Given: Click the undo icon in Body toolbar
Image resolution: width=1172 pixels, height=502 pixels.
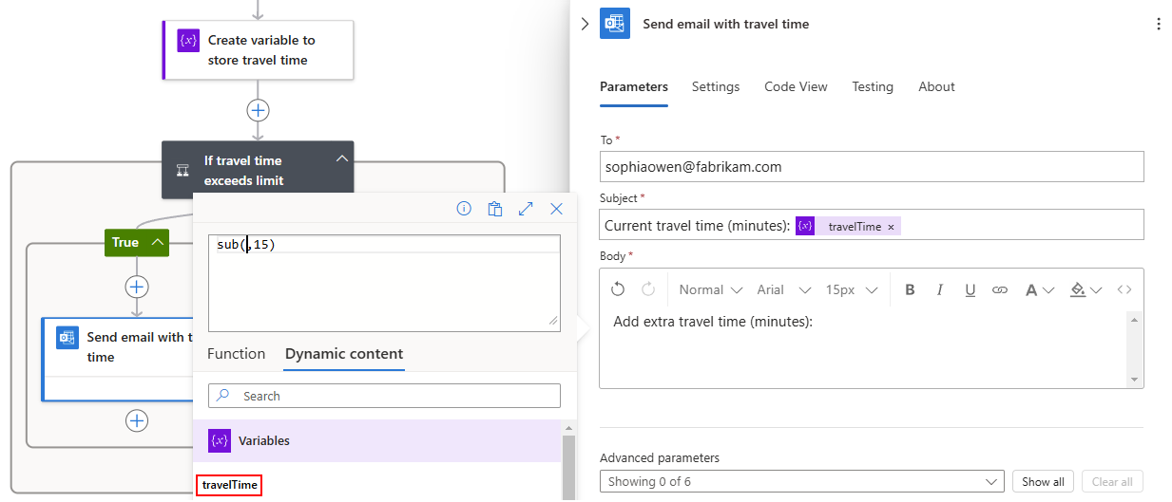Looking at the screenshot, I should coord(618,289).
